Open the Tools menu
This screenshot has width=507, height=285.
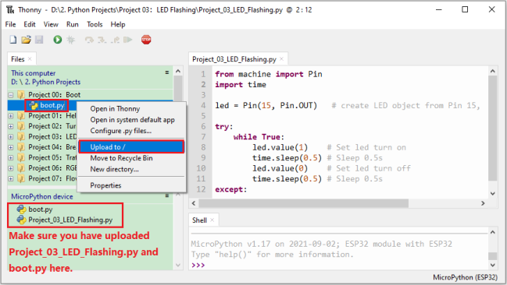click(x=95, y=24)
